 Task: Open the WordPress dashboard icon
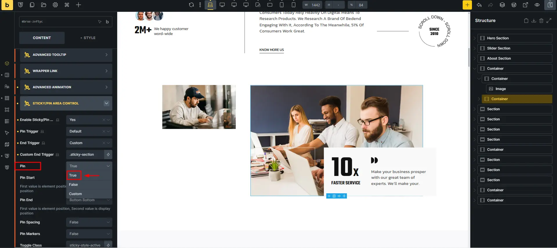(x=514, y=5)
